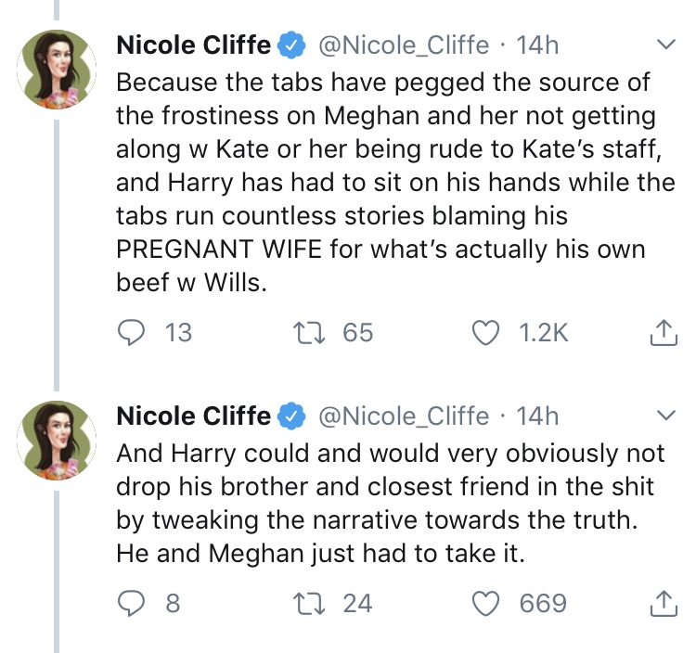Screen dimensions: 696x653
Task: Tap Nicole Cliffe's avatar on second tweet
Action: pyautogui.click(x=58, y=440)
